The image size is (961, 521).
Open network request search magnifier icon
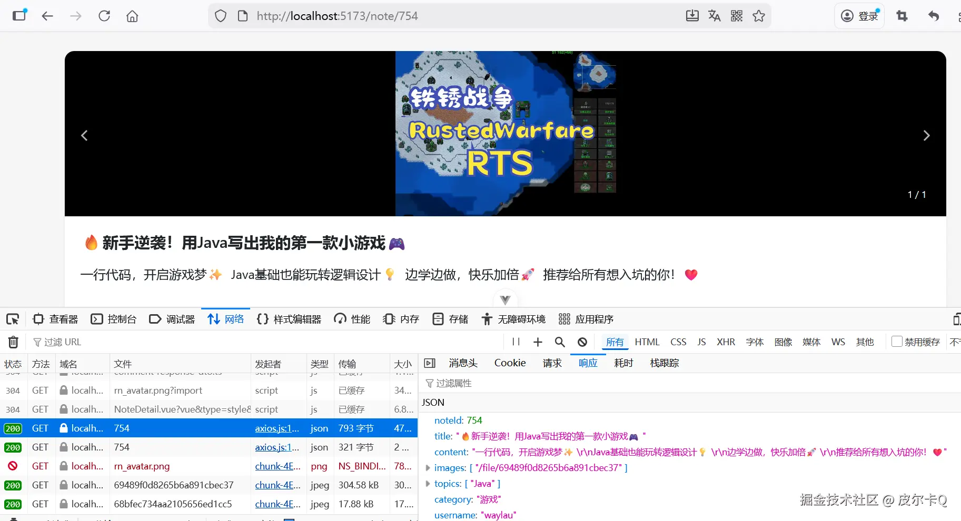(560, 342)
